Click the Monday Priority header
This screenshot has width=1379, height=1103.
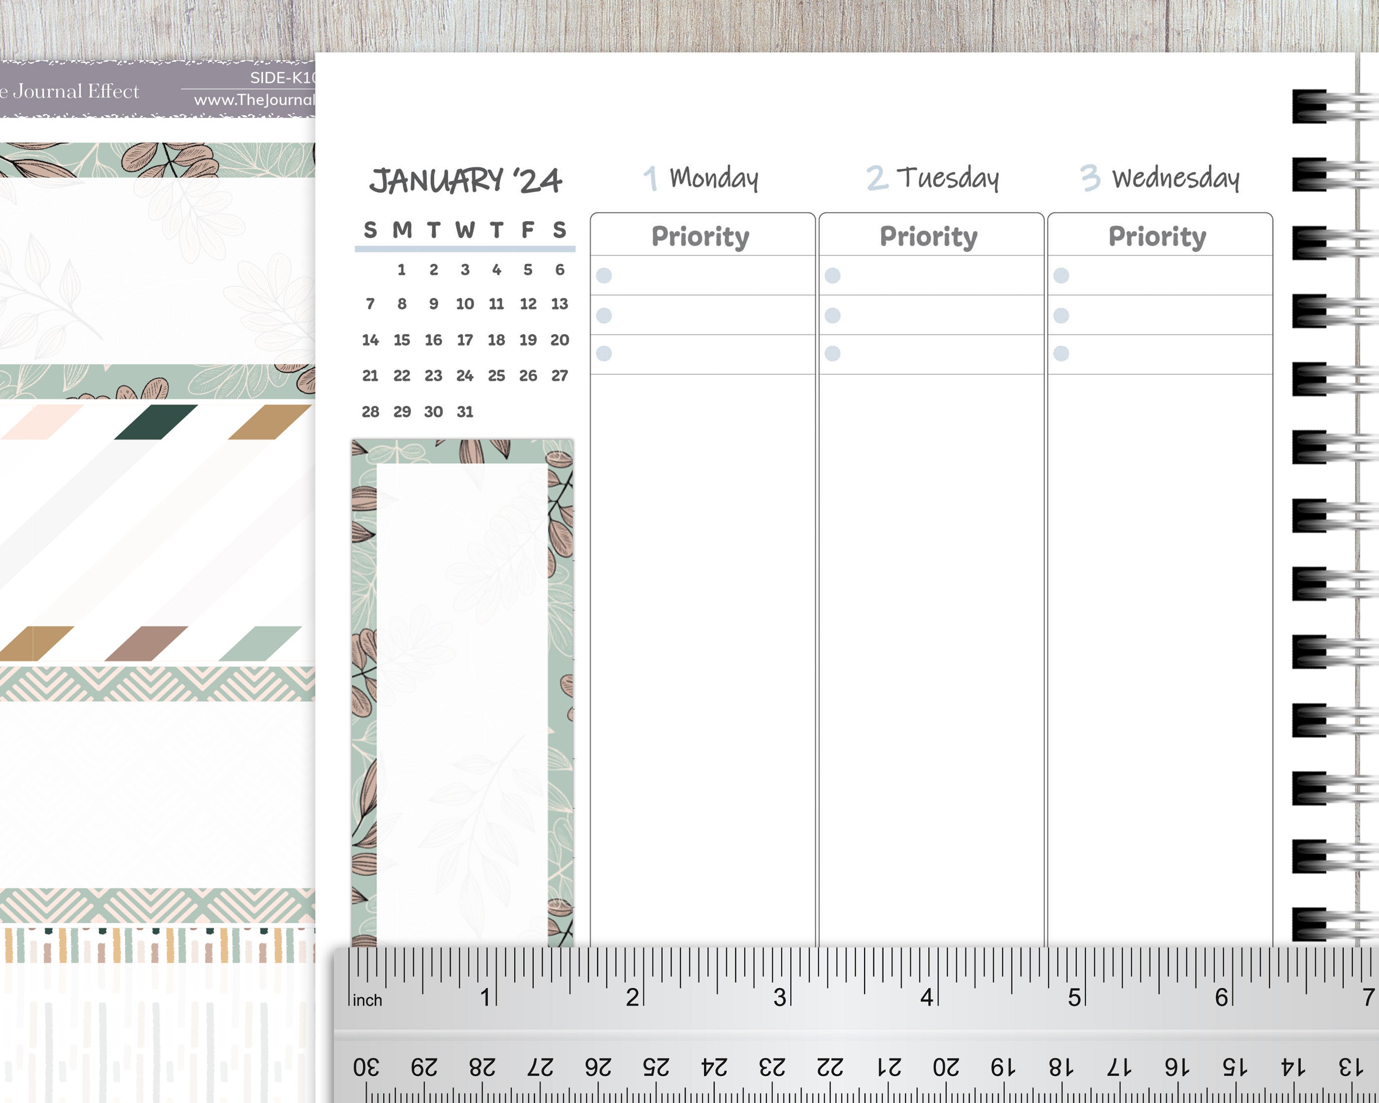point(701,236)
